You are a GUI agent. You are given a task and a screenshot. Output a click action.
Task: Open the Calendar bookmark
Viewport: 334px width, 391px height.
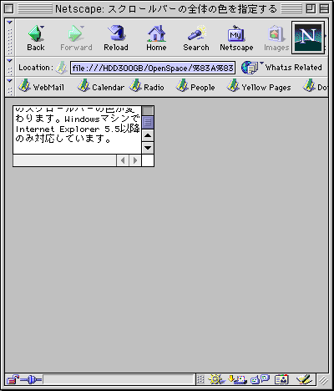tap(100, 87)
